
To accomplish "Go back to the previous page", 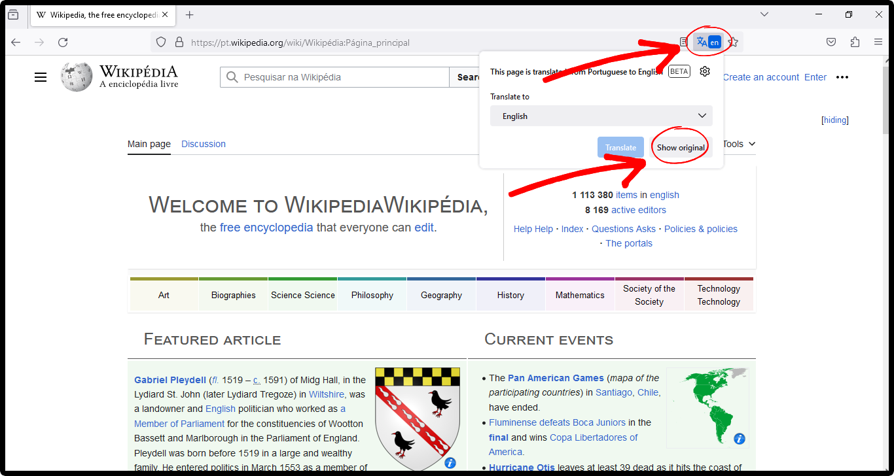I will (16, 42).
